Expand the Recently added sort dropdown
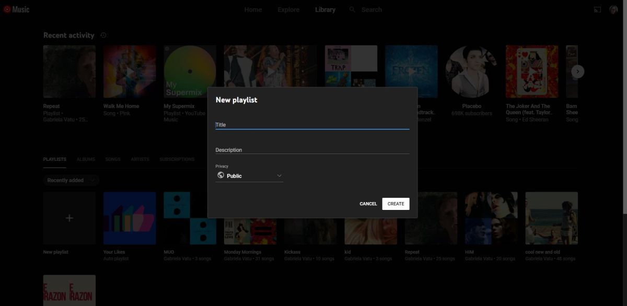 71,180
